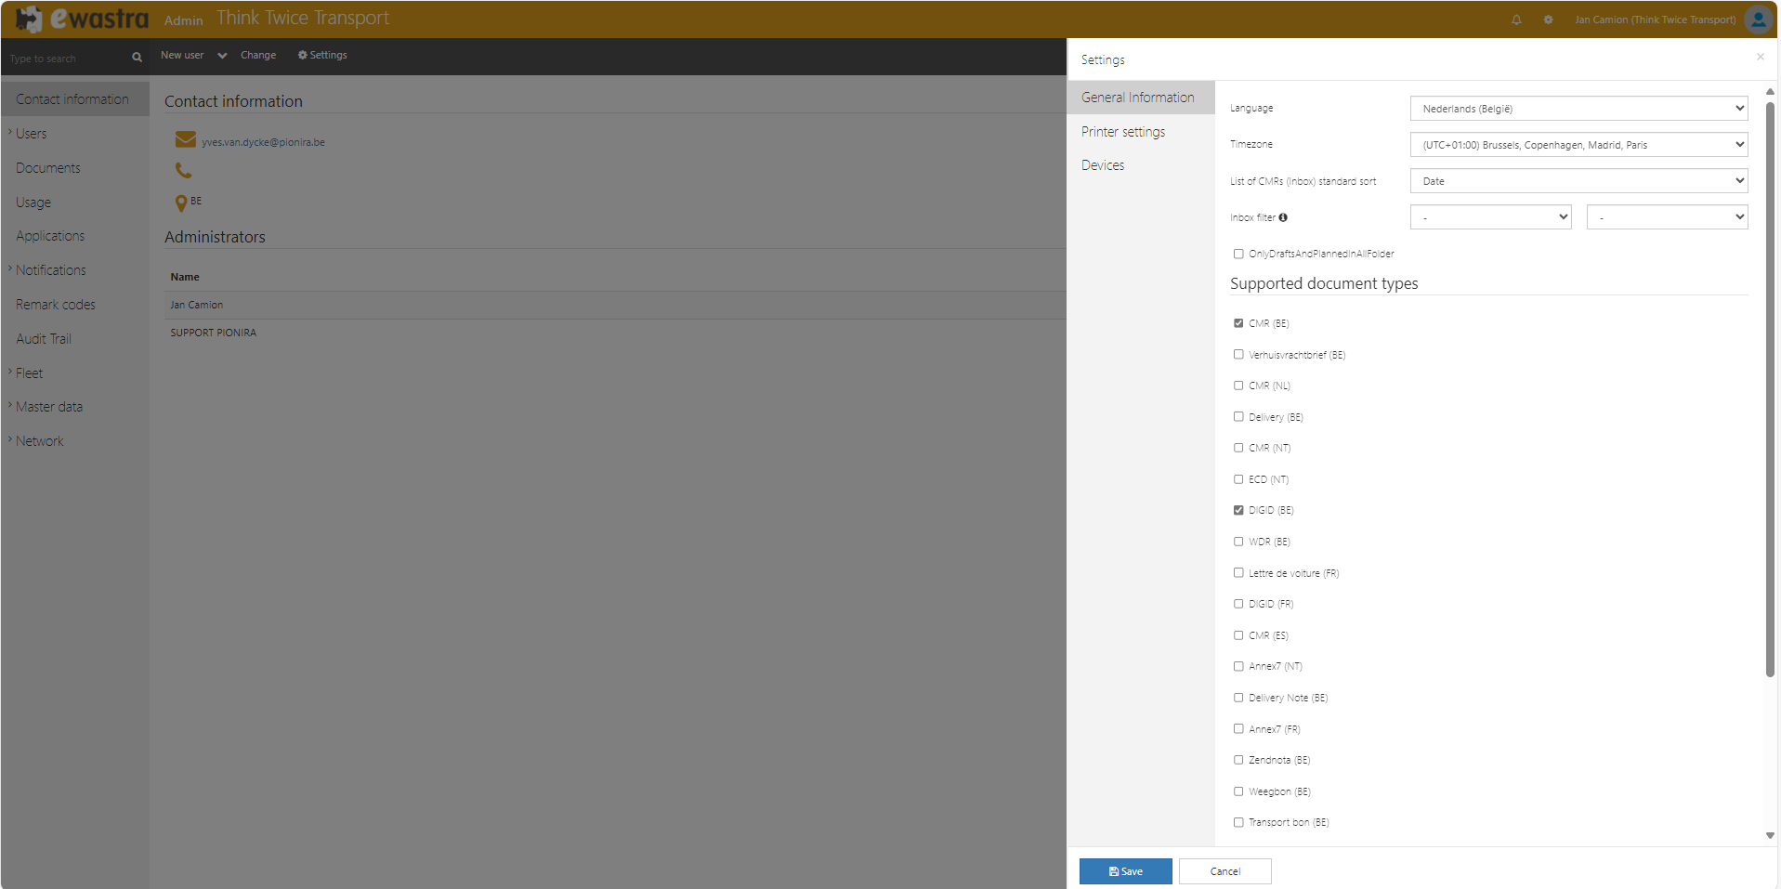Click the ewastra logo
Screen dimensions: 1781x889
pos(79,19)
